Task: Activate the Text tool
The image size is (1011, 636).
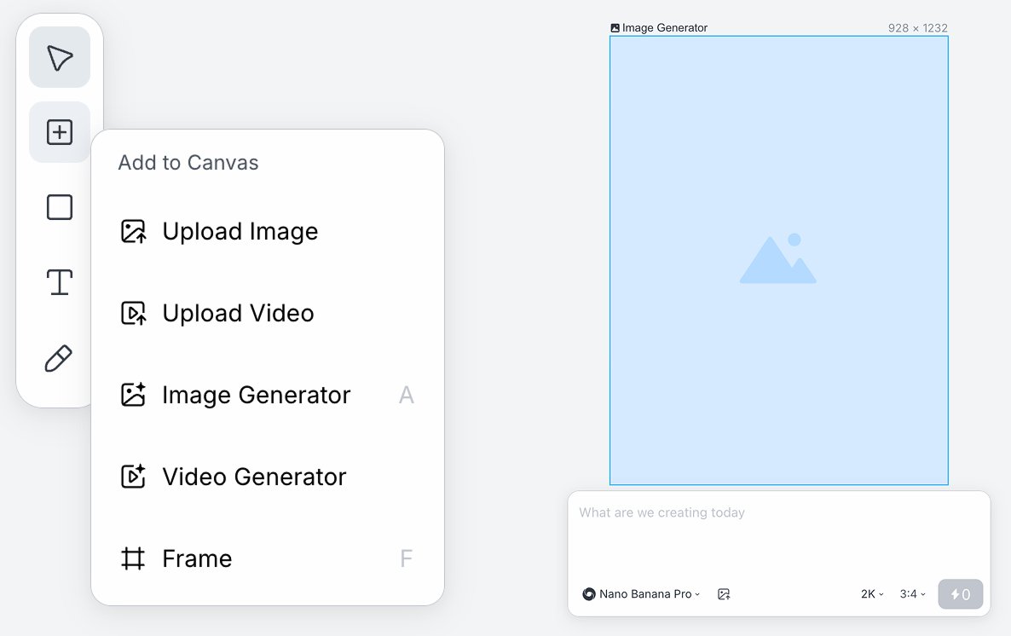Action: tap(60, 281)
